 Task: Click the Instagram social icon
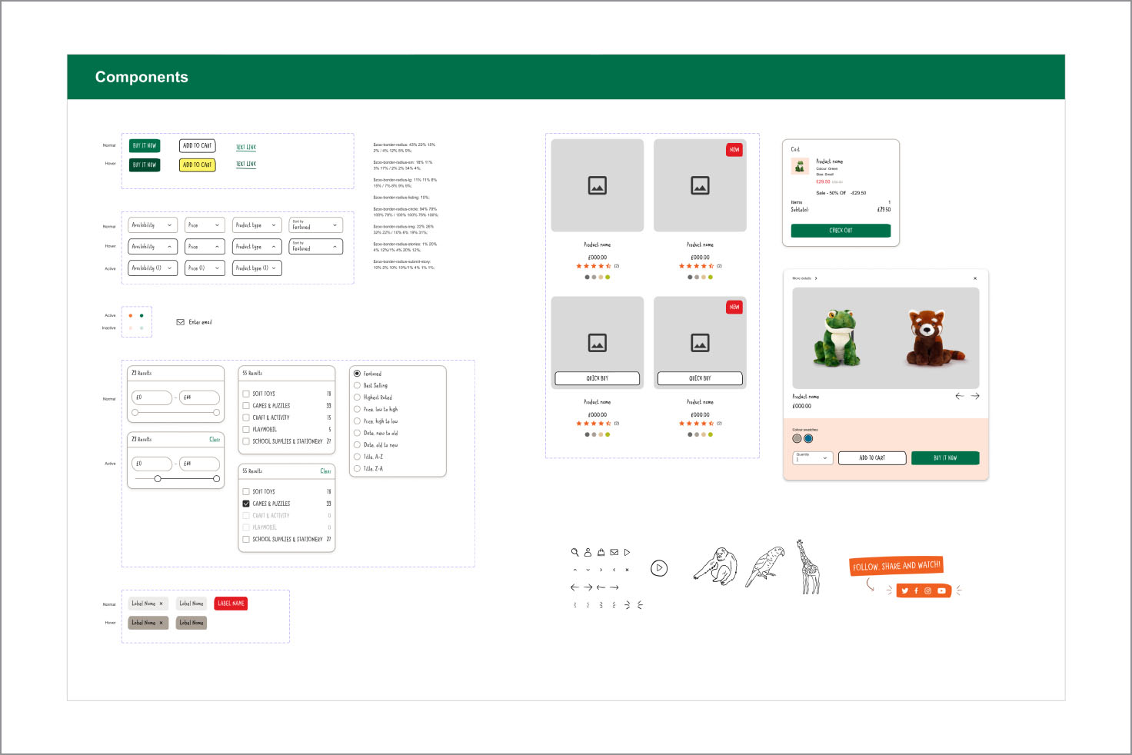[x=928, y=590]
